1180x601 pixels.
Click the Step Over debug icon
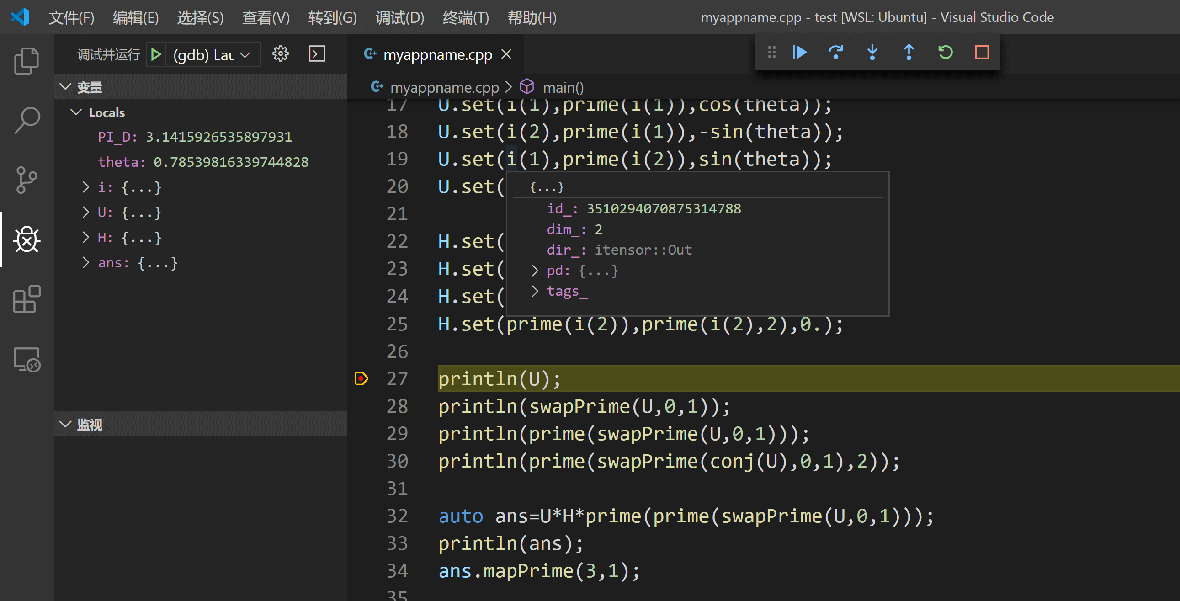(x=836, y=53)
